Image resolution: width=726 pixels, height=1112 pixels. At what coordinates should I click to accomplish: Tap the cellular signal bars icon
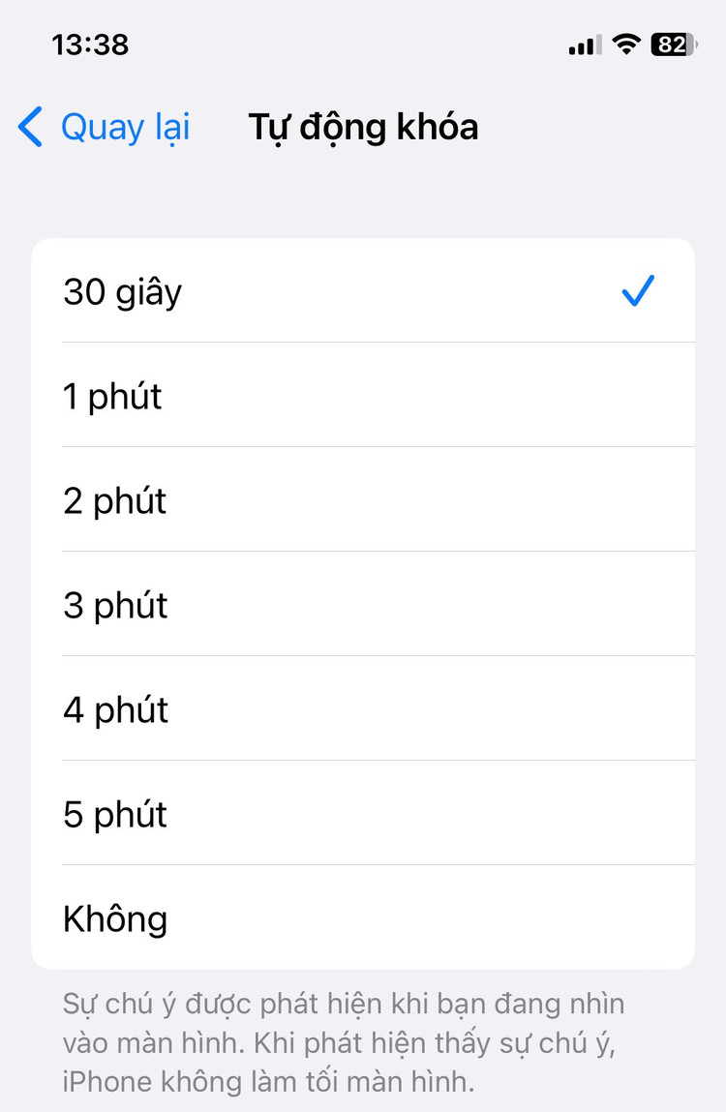coord(585,45)
